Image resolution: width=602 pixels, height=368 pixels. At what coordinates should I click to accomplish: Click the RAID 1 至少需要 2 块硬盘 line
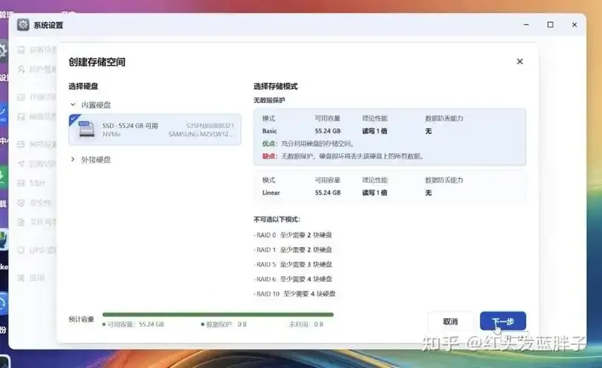tap(293, 250)
